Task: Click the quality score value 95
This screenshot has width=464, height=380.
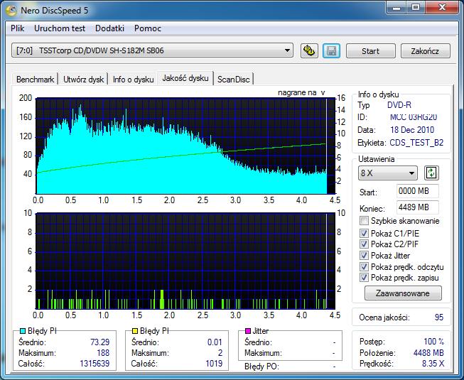Action: [439, 317]
